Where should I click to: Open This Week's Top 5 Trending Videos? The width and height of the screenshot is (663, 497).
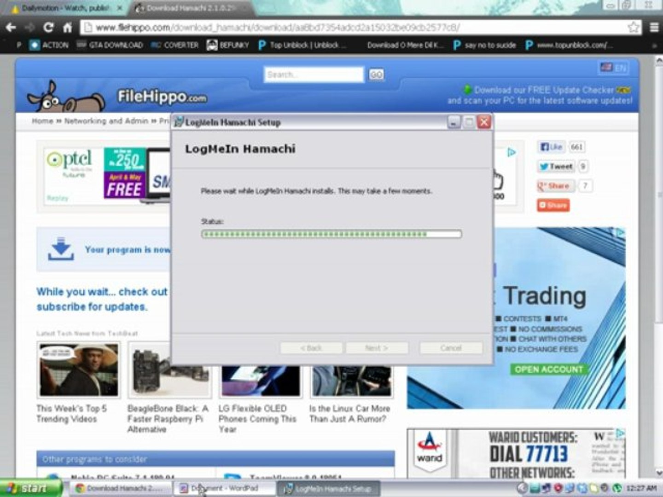(71, 414)
